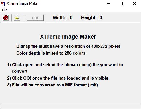Viewport: 141px width, 109px height.
Task: Click the Height label in toolbar
Action: click(89, 17)
